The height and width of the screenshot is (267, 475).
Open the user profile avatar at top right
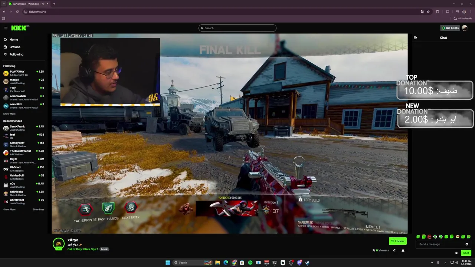coord(465,28)
